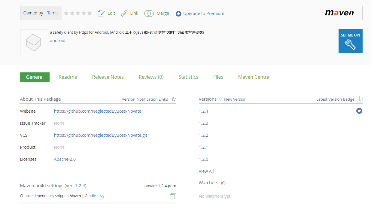Click the Edit pencil icon
Screen dimensions: 371x204
coord(101,13)
